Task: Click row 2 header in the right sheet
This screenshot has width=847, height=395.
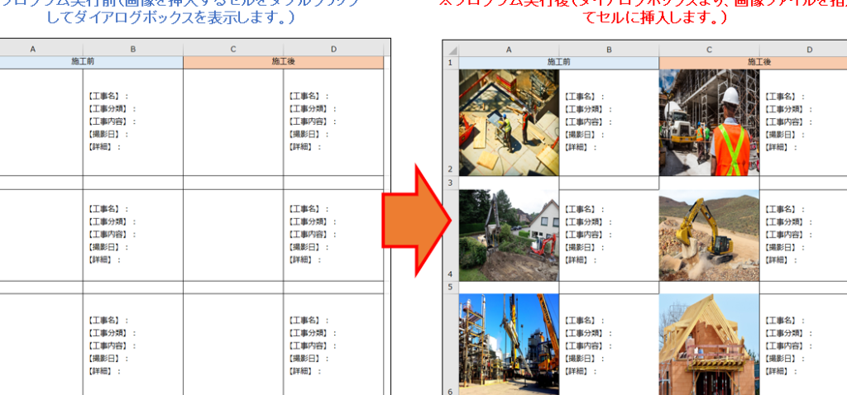Action: pyautogui.click(x=451, y=167)
